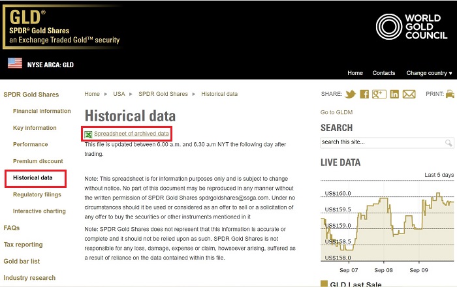Viewport: 457px width, 287px height.
Task: Open Financial information in sidebar
Action: (x=42, y=111)
